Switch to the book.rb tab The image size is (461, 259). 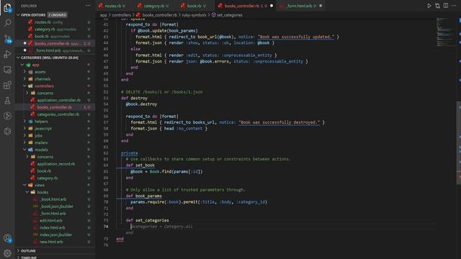(194, 6)
